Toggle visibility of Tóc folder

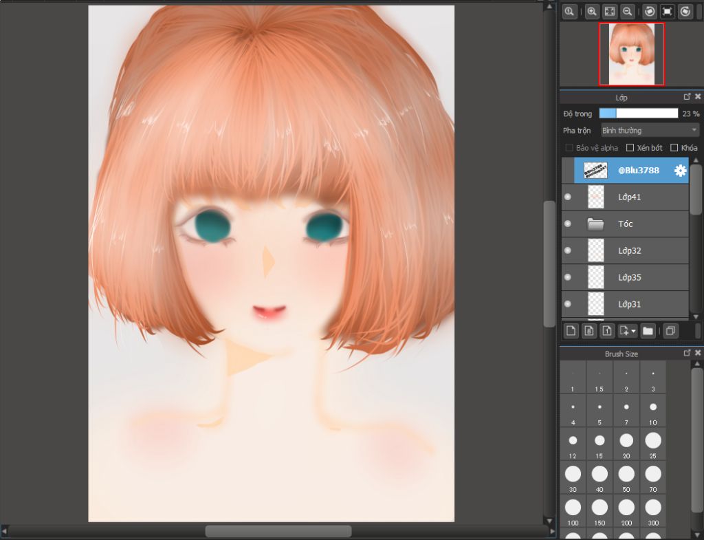click(568, 224)
